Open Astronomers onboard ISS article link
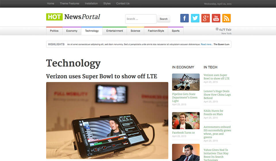This screenshot has height=161, width=276. [x=217, y=132]
